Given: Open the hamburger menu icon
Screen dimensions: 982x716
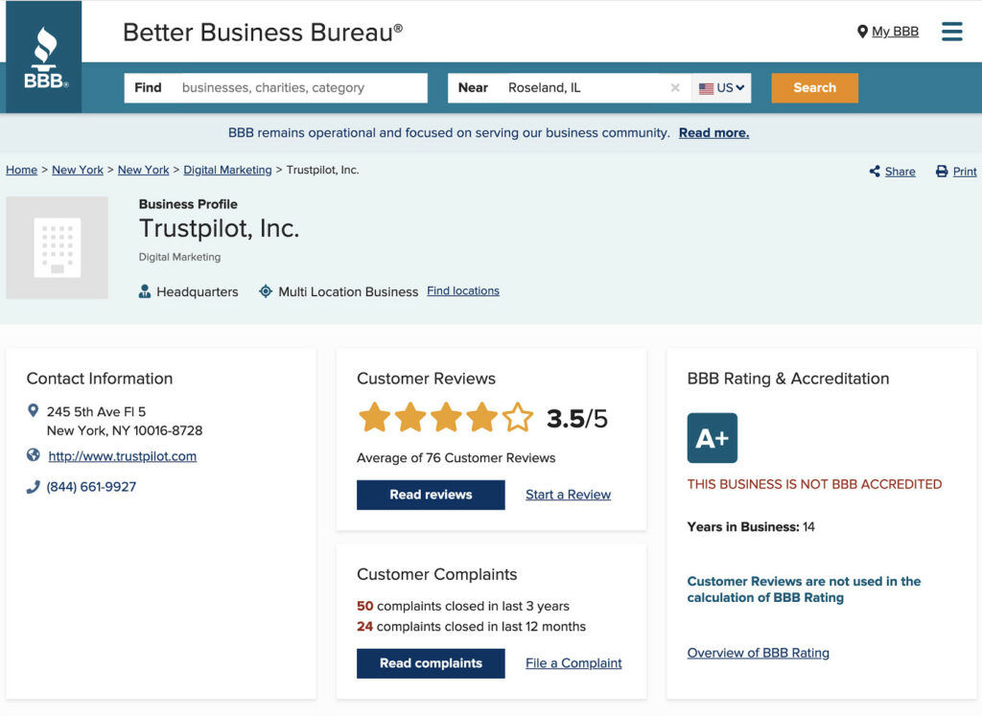Looking at the screenshot, I should 952,32.
